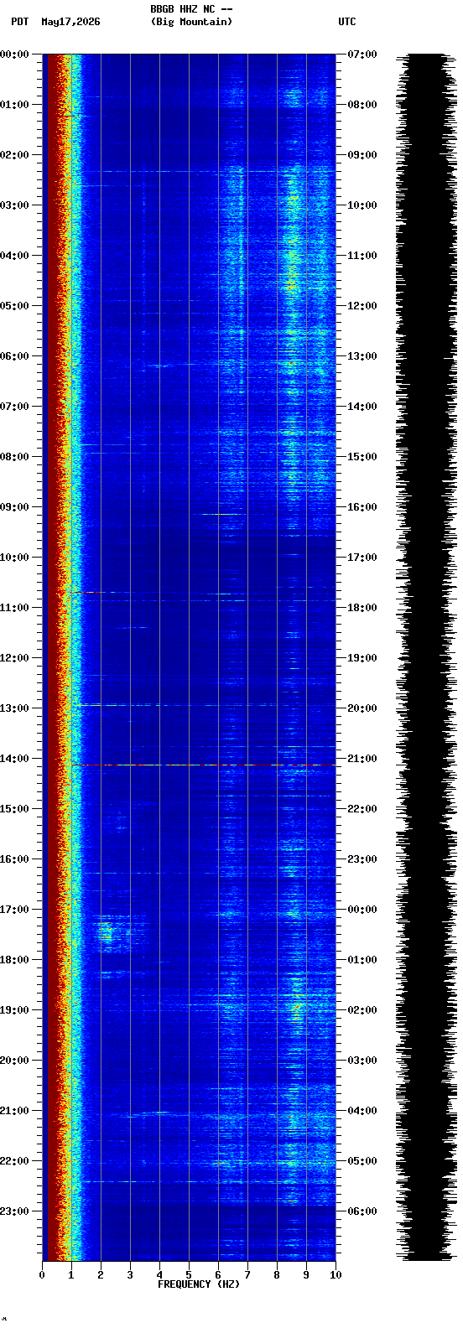The width and height of the screenshot is (463, 1328).
Task: Click the PDT time label '00:00'
Action: point(14,54)
